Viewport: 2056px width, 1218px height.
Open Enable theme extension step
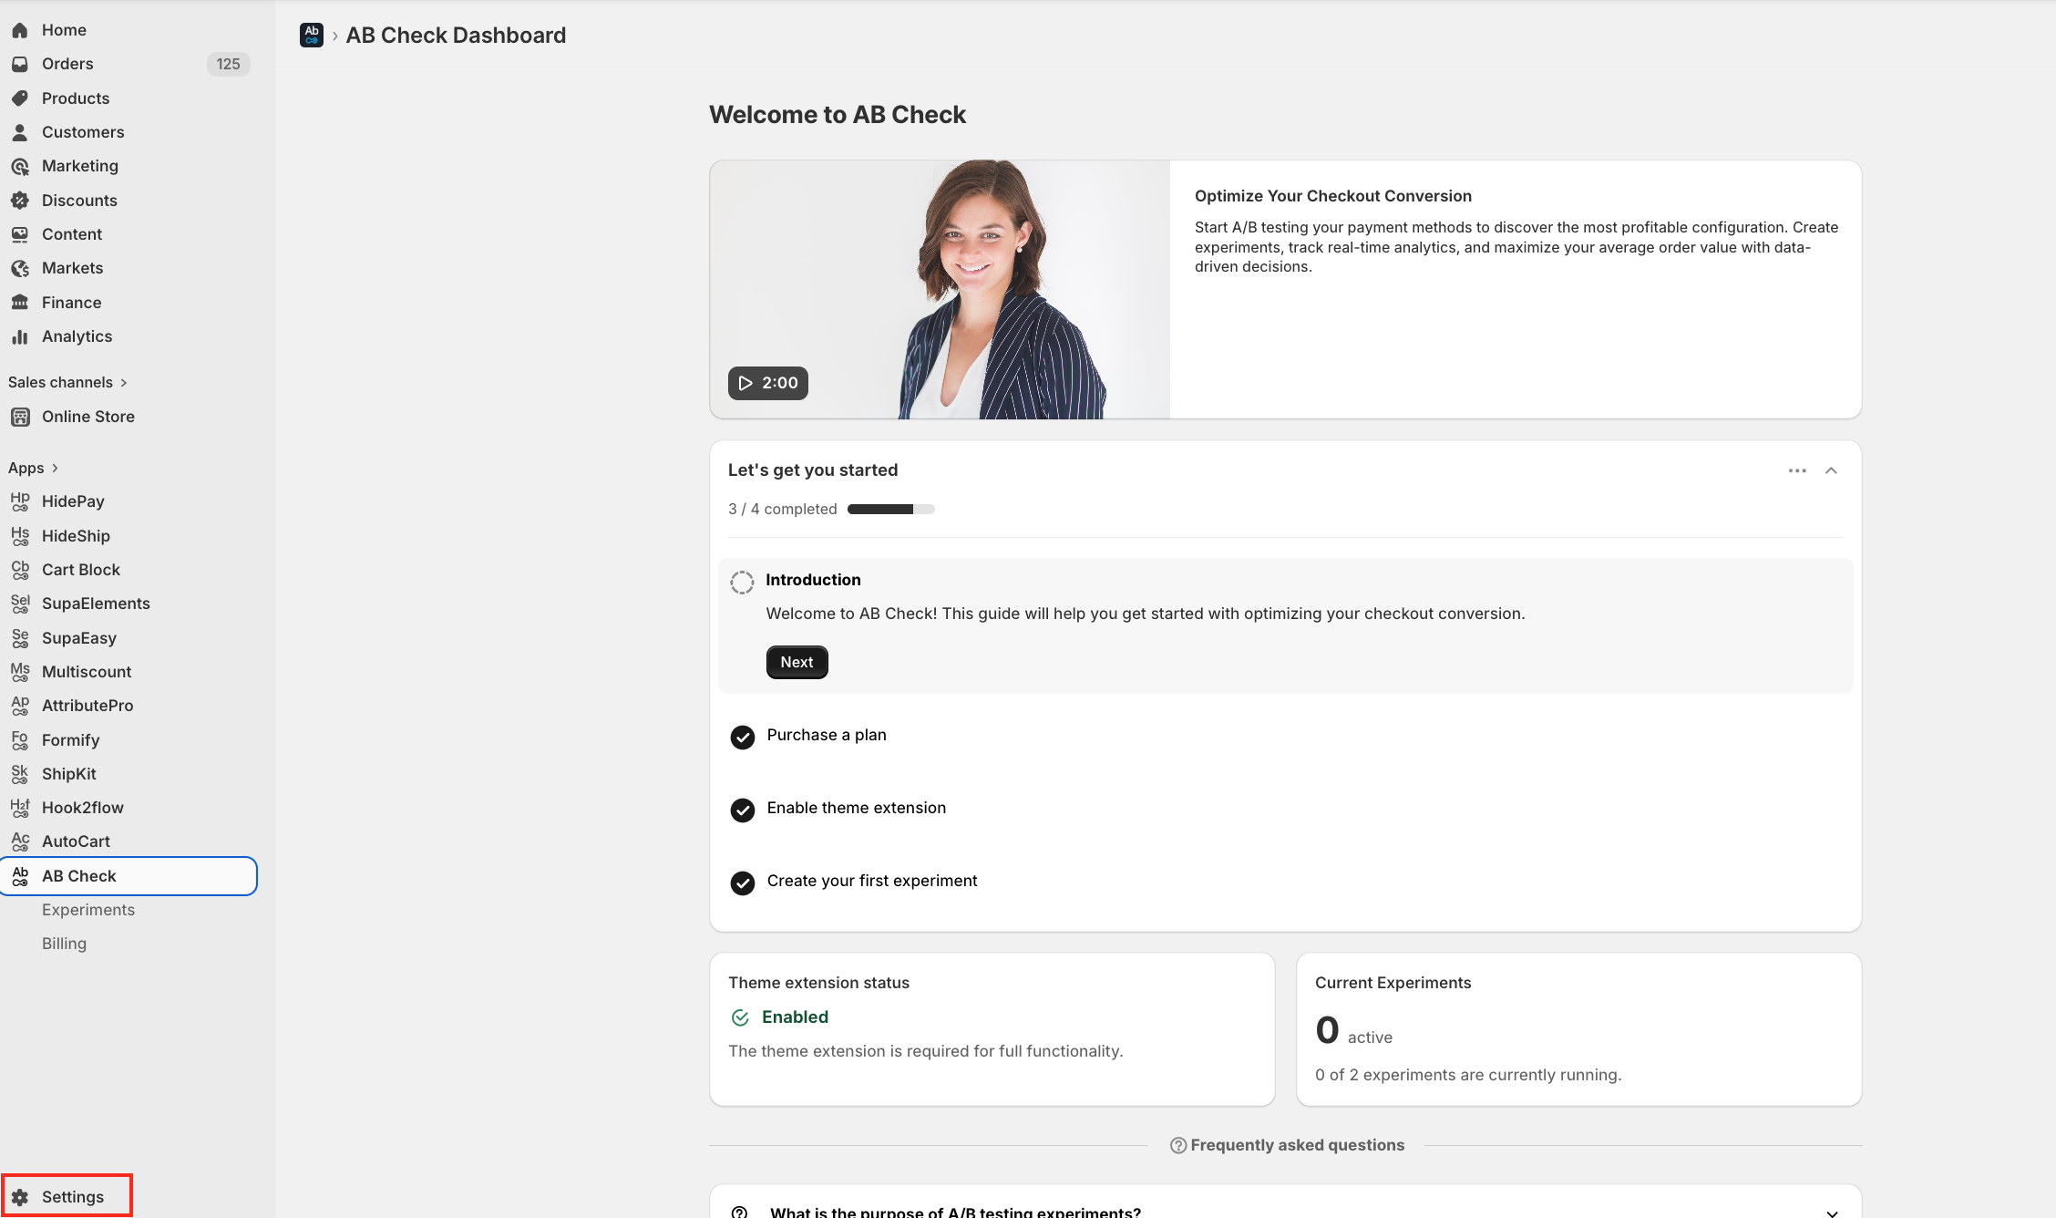coord(856,808)
